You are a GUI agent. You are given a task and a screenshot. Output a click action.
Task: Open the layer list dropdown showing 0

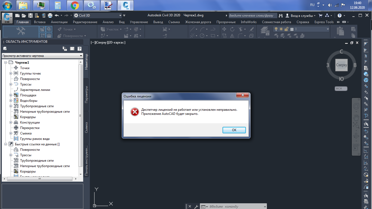click(301, 29)
